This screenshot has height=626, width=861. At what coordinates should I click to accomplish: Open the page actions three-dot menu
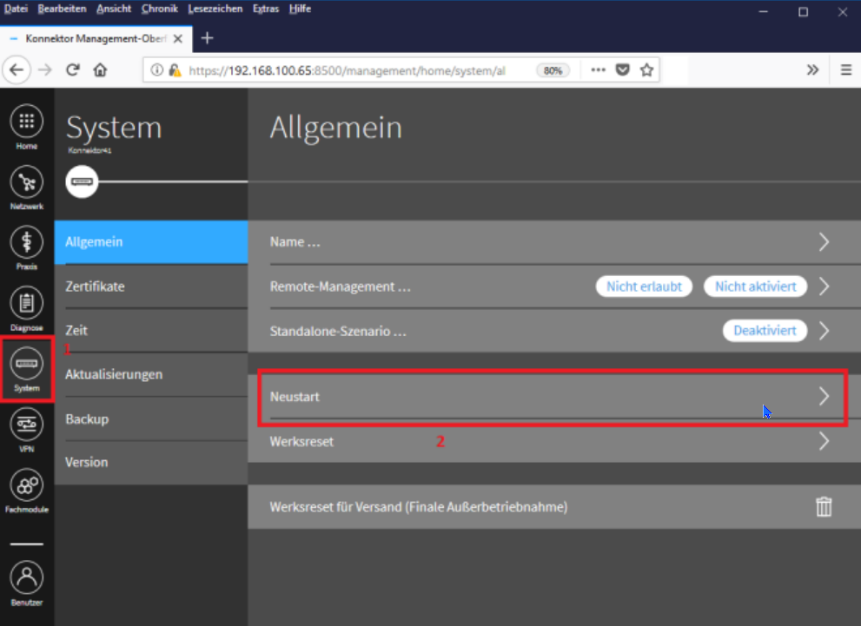click(598, 70)
